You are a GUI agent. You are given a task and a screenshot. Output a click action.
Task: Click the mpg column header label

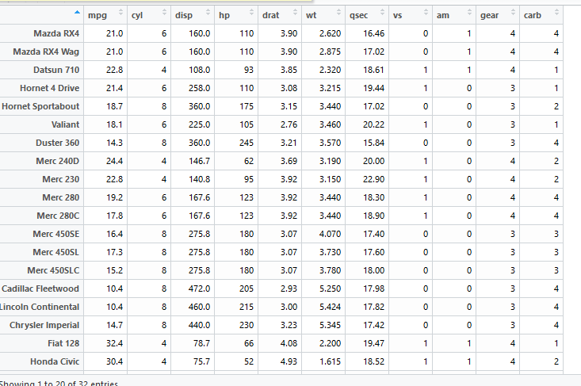click(x=97, y=15)
